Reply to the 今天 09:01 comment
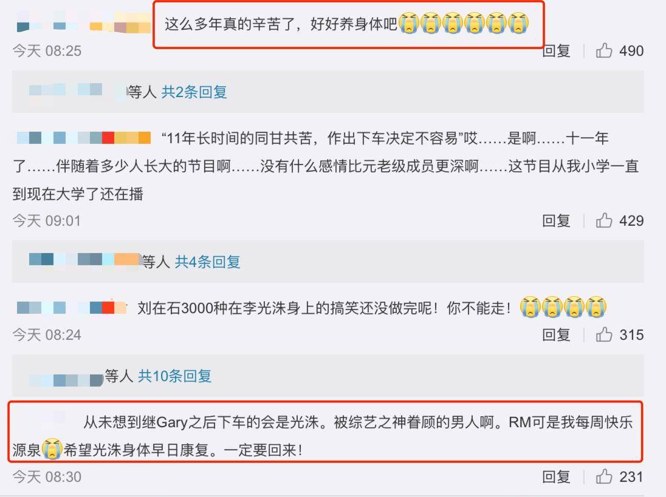The width and height of the screenshot is (666, 497). click(556, 220)
